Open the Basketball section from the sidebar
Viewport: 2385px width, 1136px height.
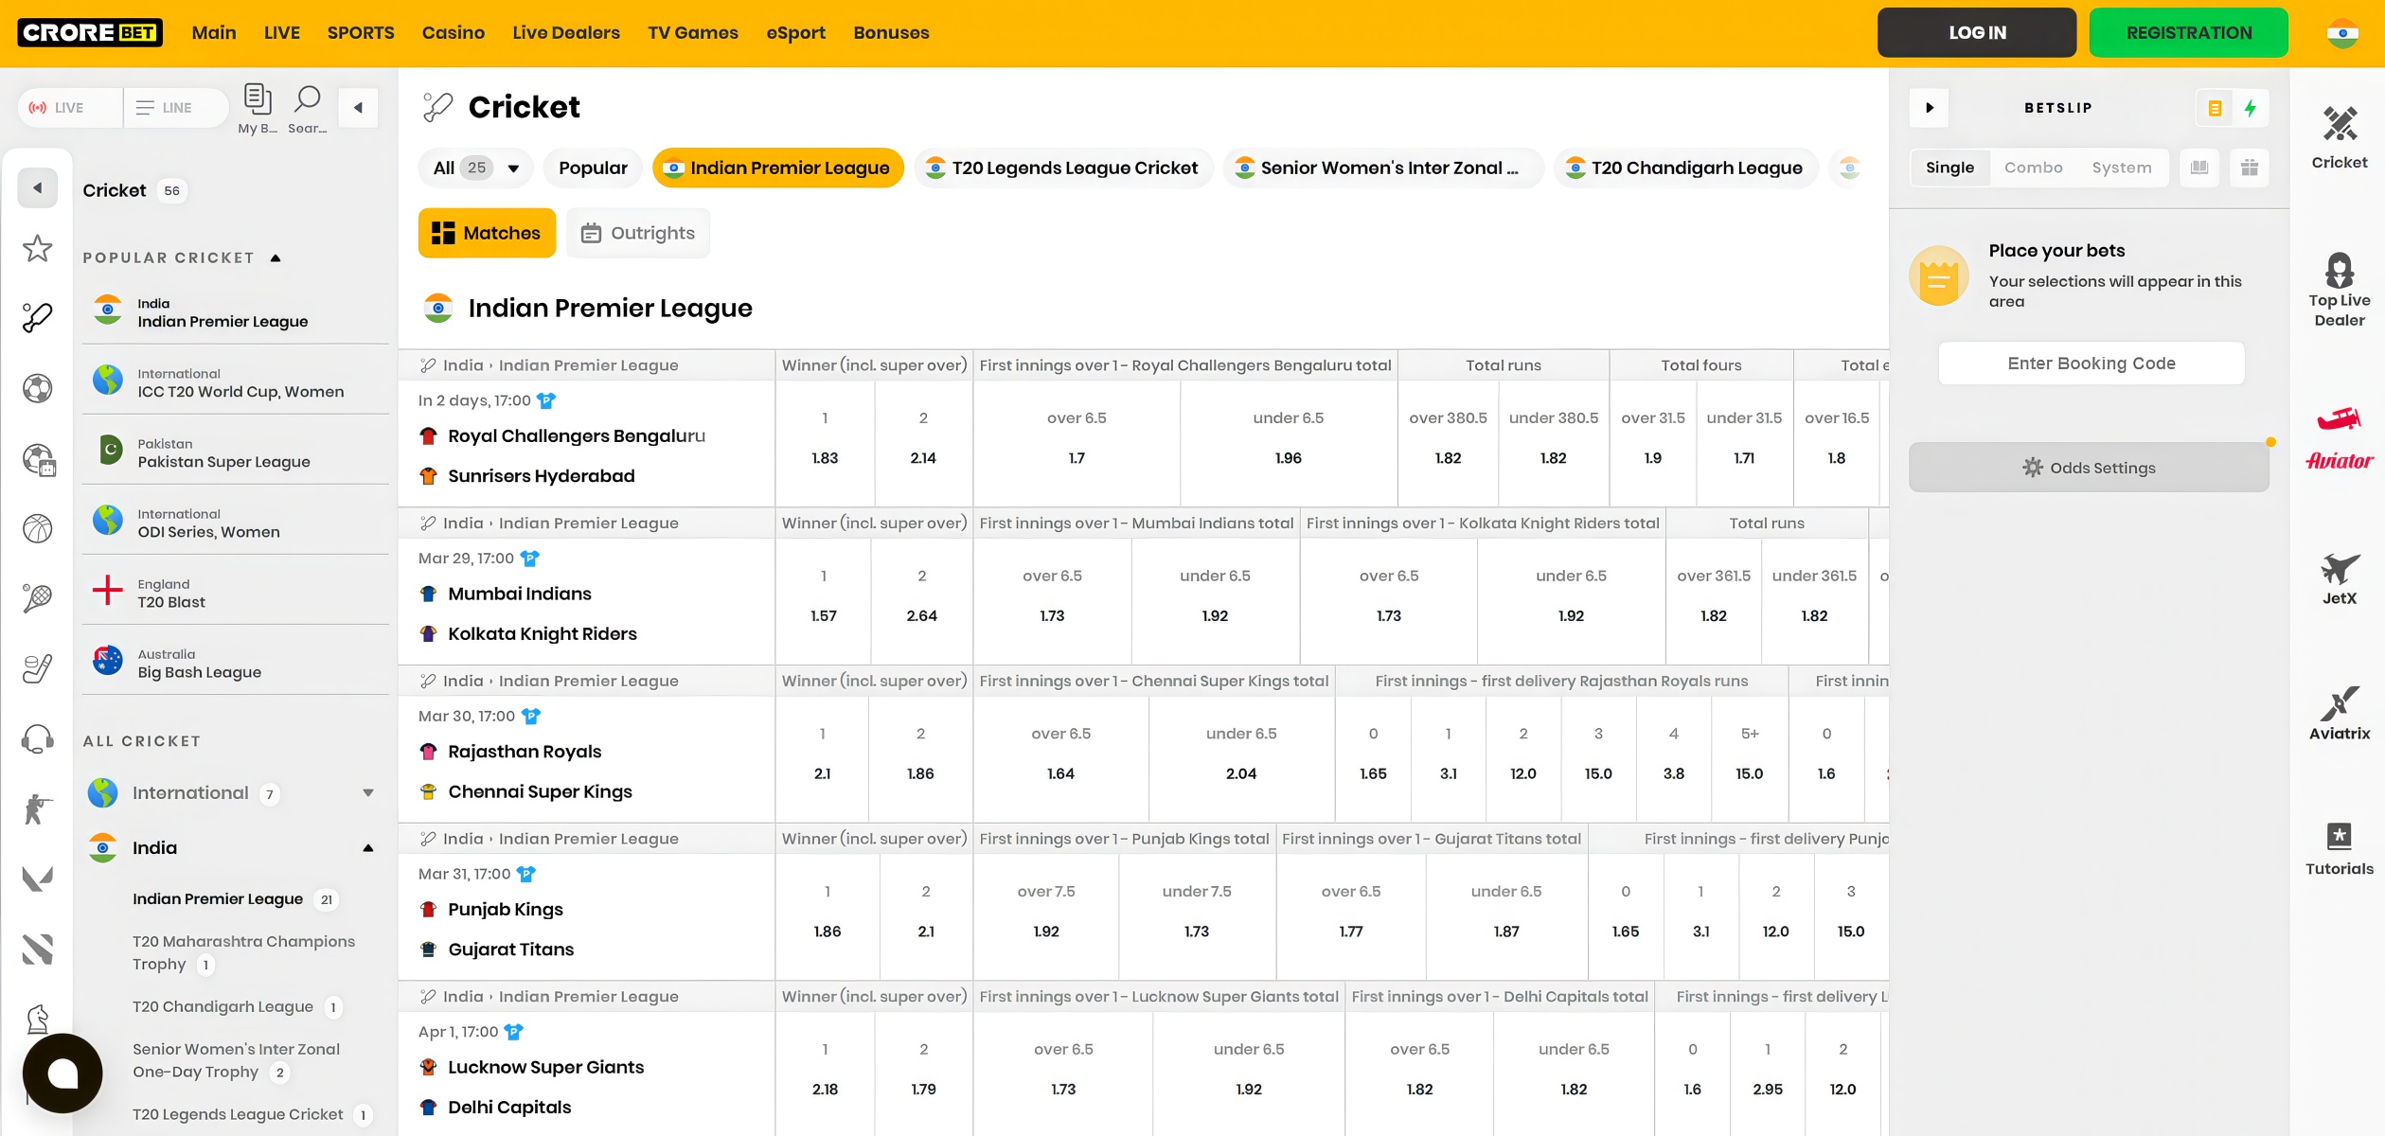[36, 528]
